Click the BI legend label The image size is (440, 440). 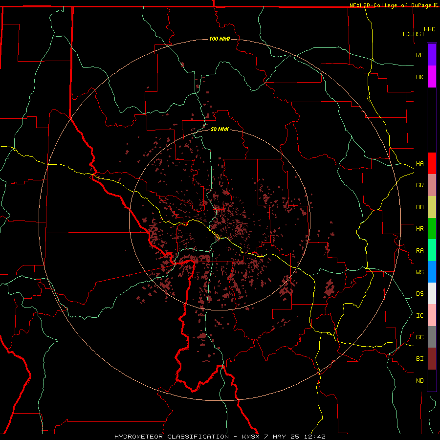click(x=419, y=359)
